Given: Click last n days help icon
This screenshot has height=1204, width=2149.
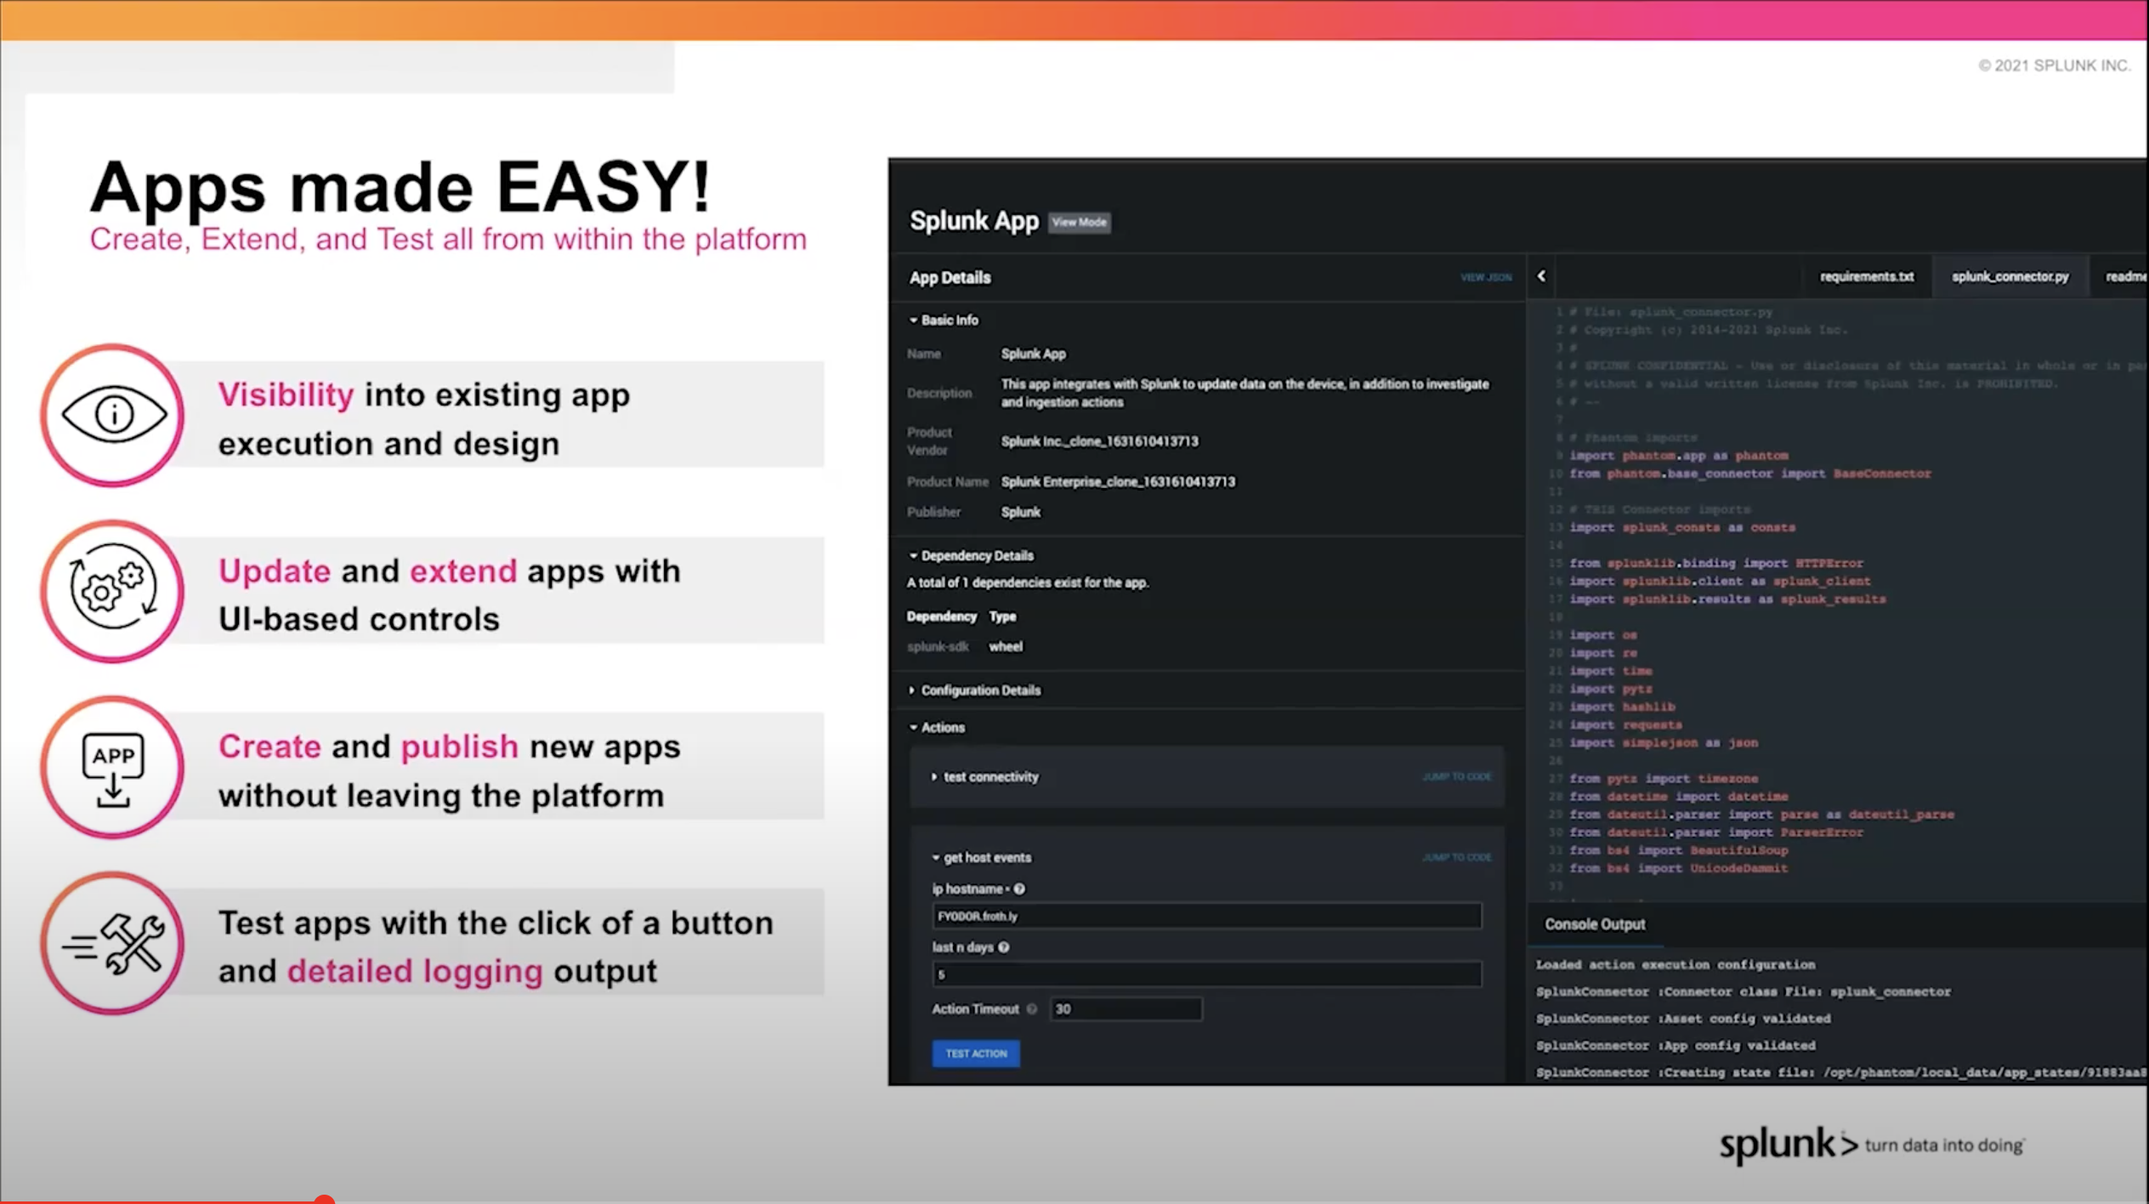Looking at the screenshot, I should pos(1004,947).
